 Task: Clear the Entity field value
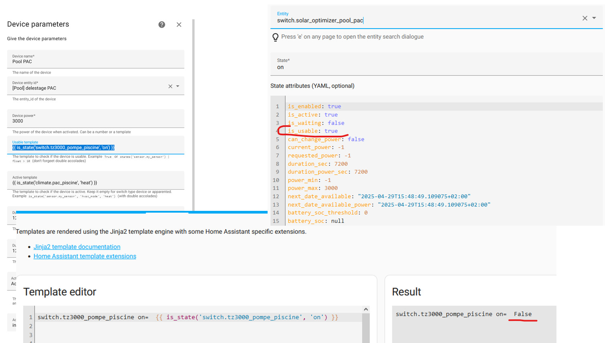tap(585, 18)
